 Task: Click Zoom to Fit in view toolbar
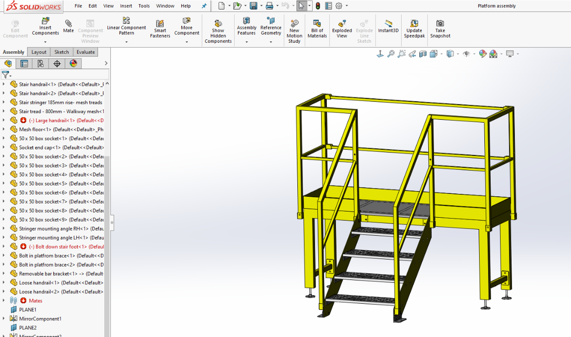point(391,54)
